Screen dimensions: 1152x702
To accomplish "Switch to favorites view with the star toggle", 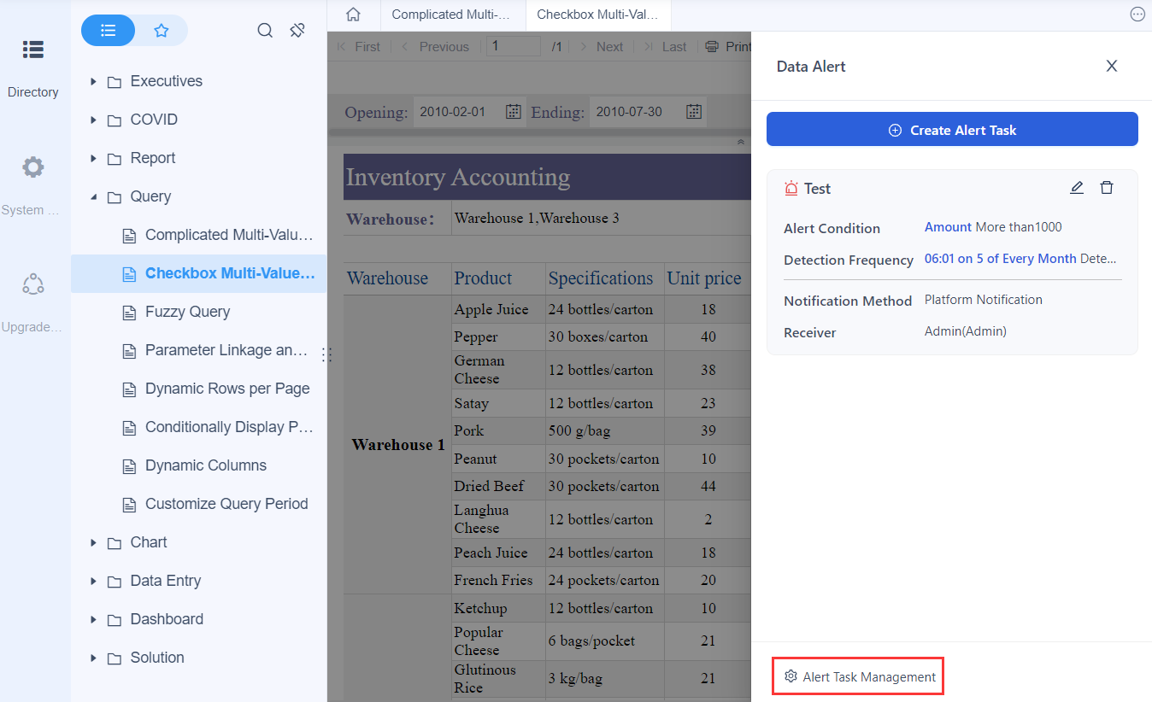I will [162, 29].
